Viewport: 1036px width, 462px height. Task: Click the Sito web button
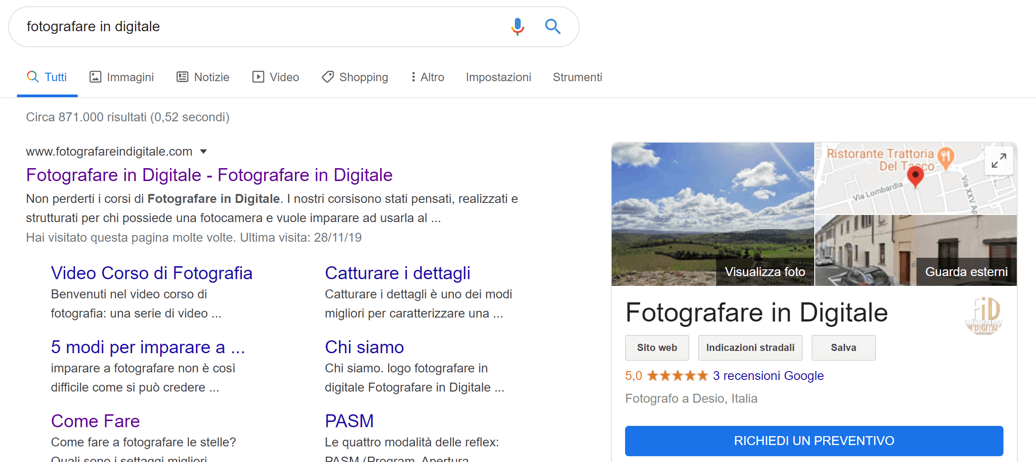[x=657, y=348]
